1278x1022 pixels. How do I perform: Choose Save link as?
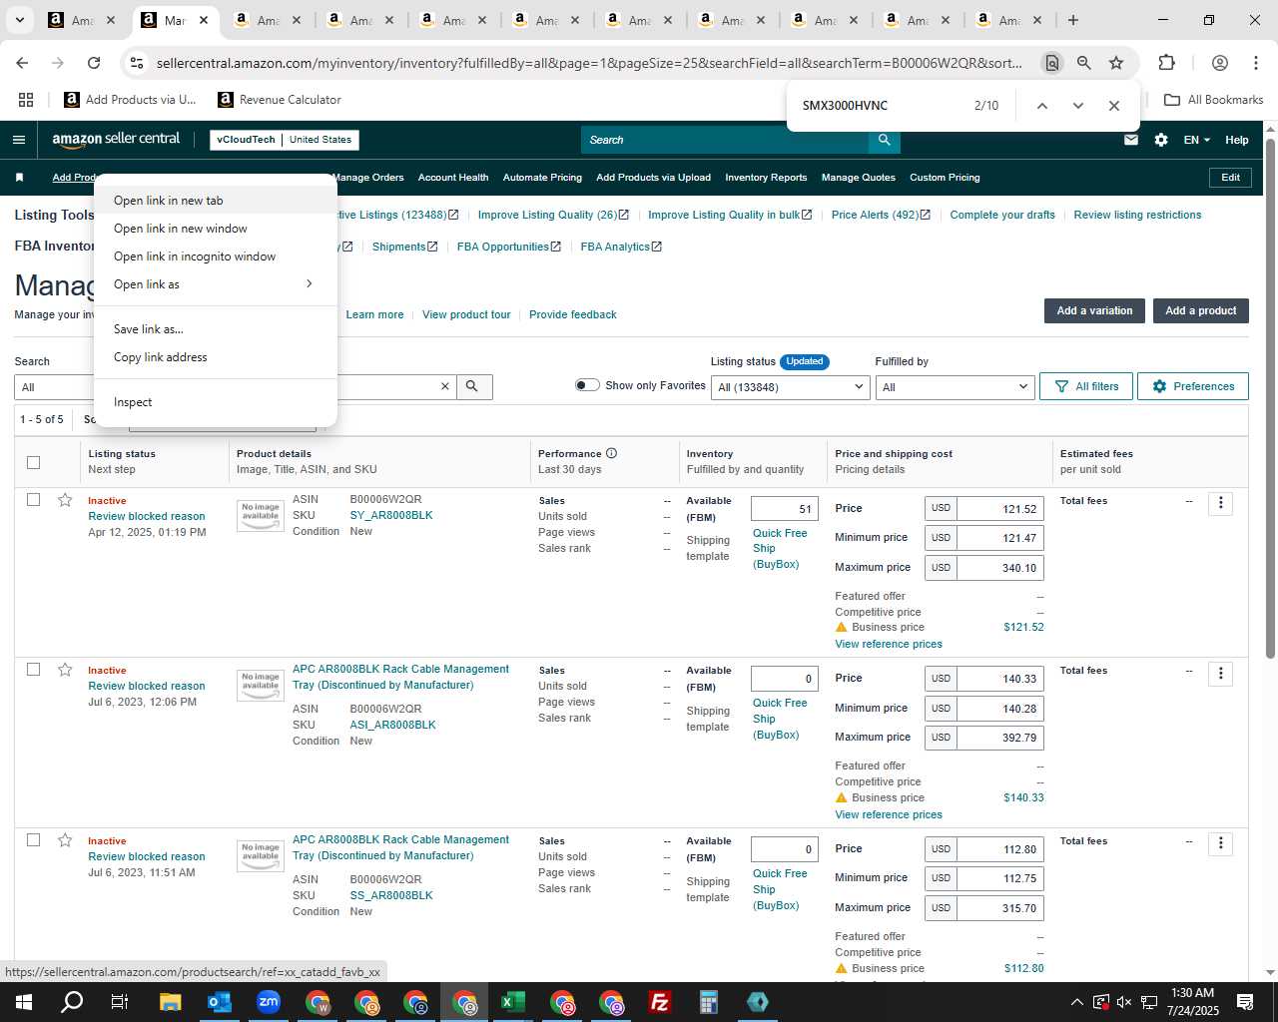pos(215,329)
